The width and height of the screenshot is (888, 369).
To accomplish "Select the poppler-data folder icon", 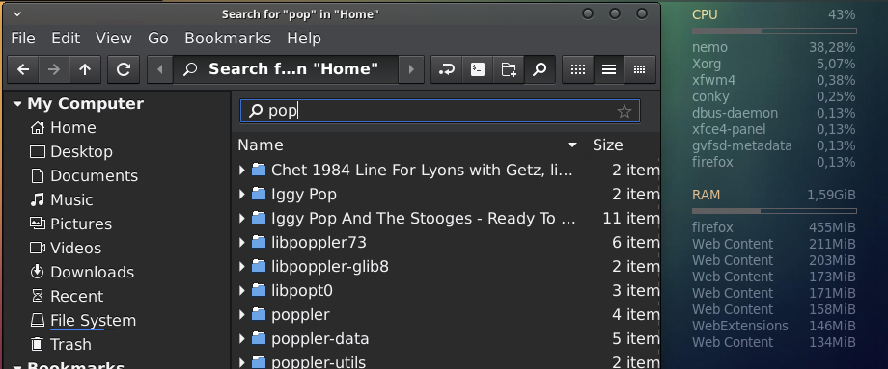I will click(x=259, y=338).
